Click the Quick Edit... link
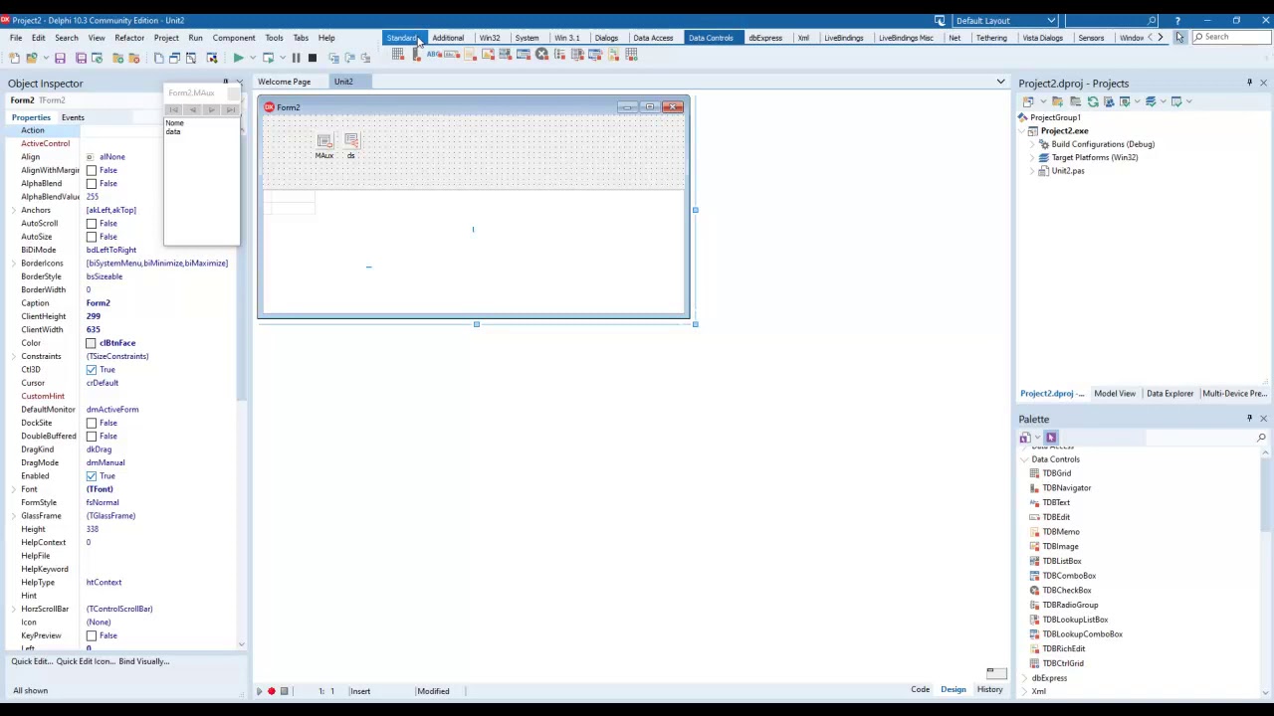 31,661
